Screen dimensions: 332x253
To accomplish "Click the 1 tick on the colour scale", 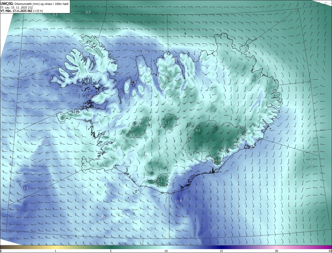I will 56,251.
